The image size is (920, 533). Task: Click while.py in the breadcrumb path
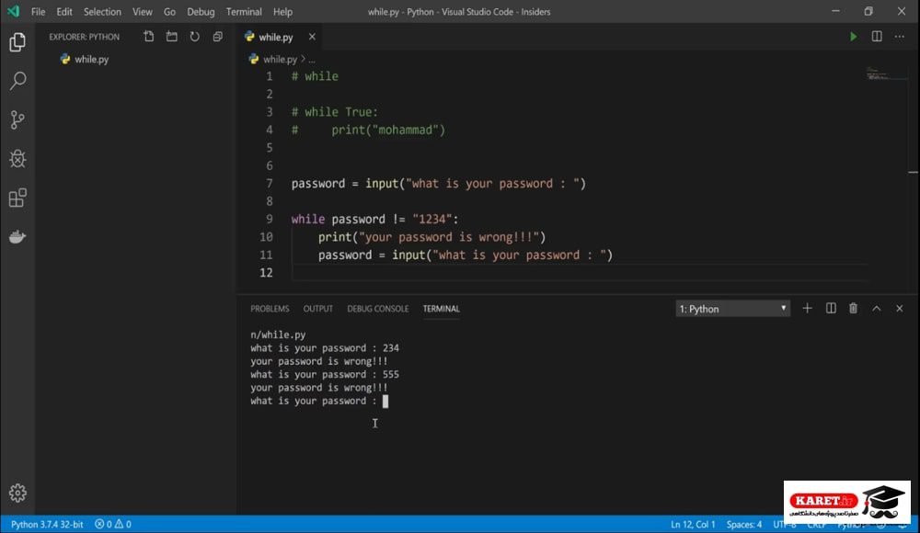(280, 59)
